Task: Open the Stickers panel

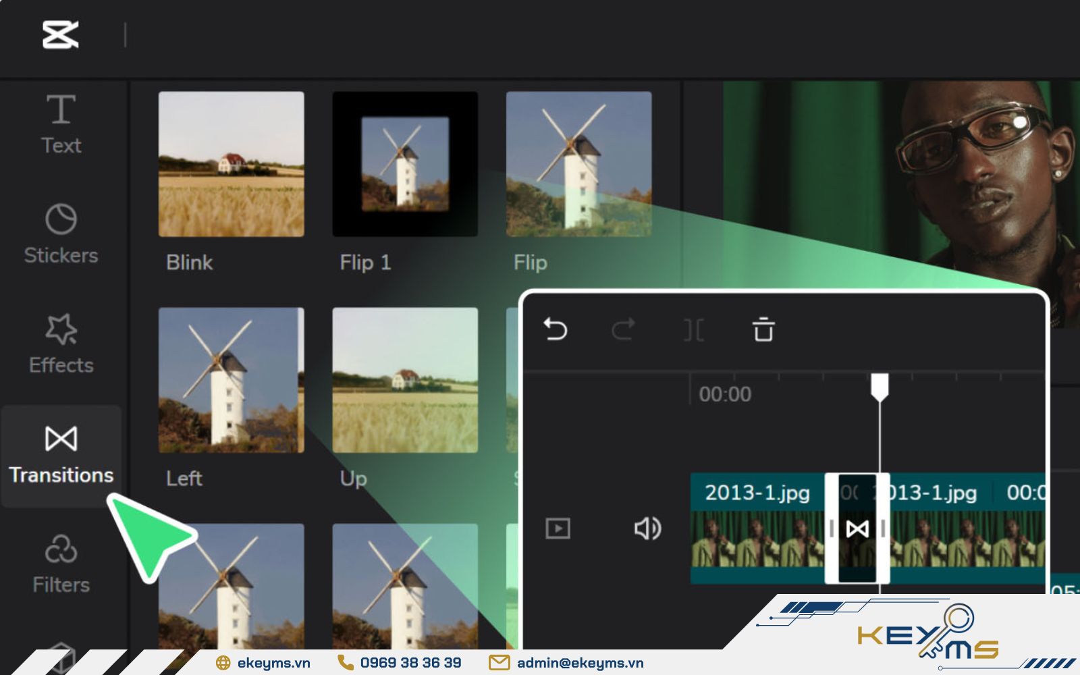Action: click(x=61, y=234)
